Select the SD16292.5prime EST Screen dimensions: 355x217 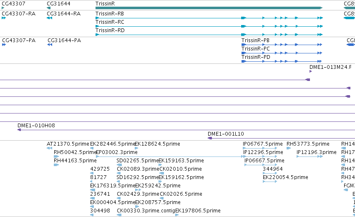click(x=137, y=177)
